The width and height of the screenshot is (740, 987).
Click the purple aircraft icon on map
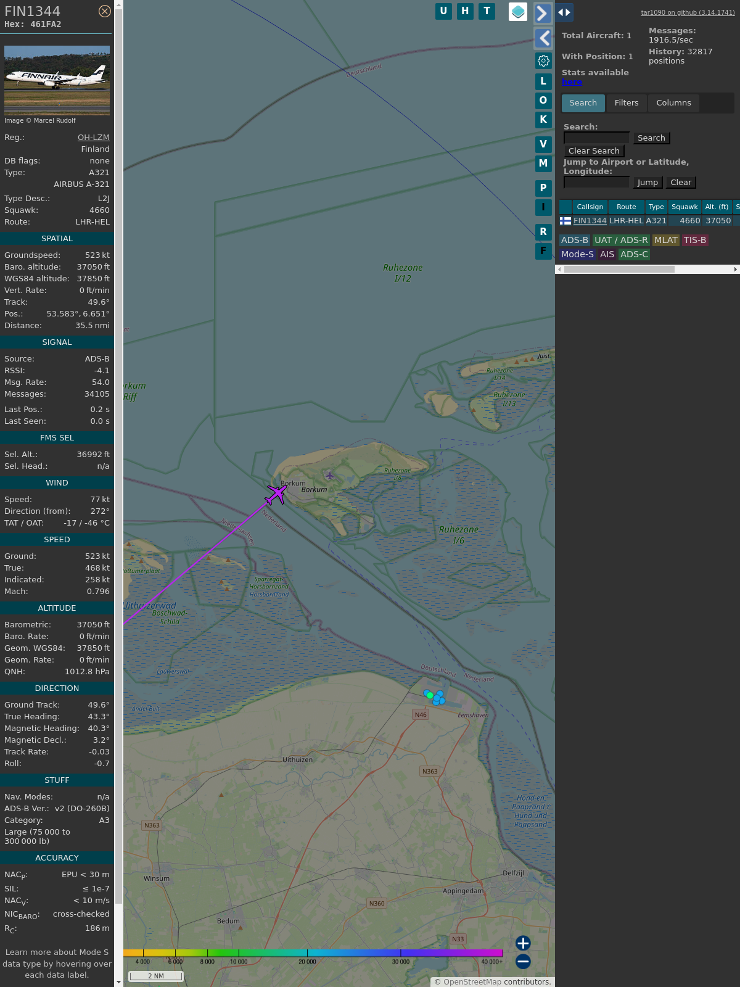[276, 494]
